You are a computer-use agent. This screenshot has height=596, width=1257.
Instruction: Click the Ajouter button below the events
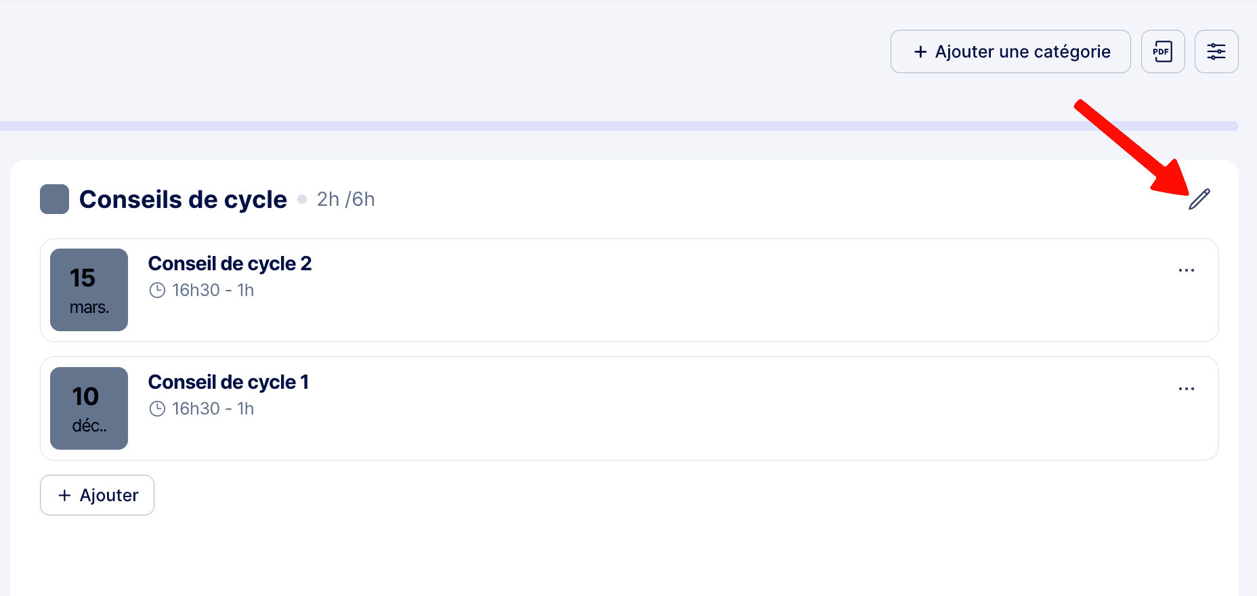[97, 495]
